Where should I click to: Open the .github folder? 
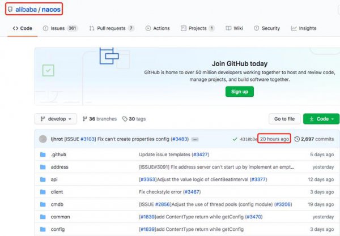coord(58,155)
